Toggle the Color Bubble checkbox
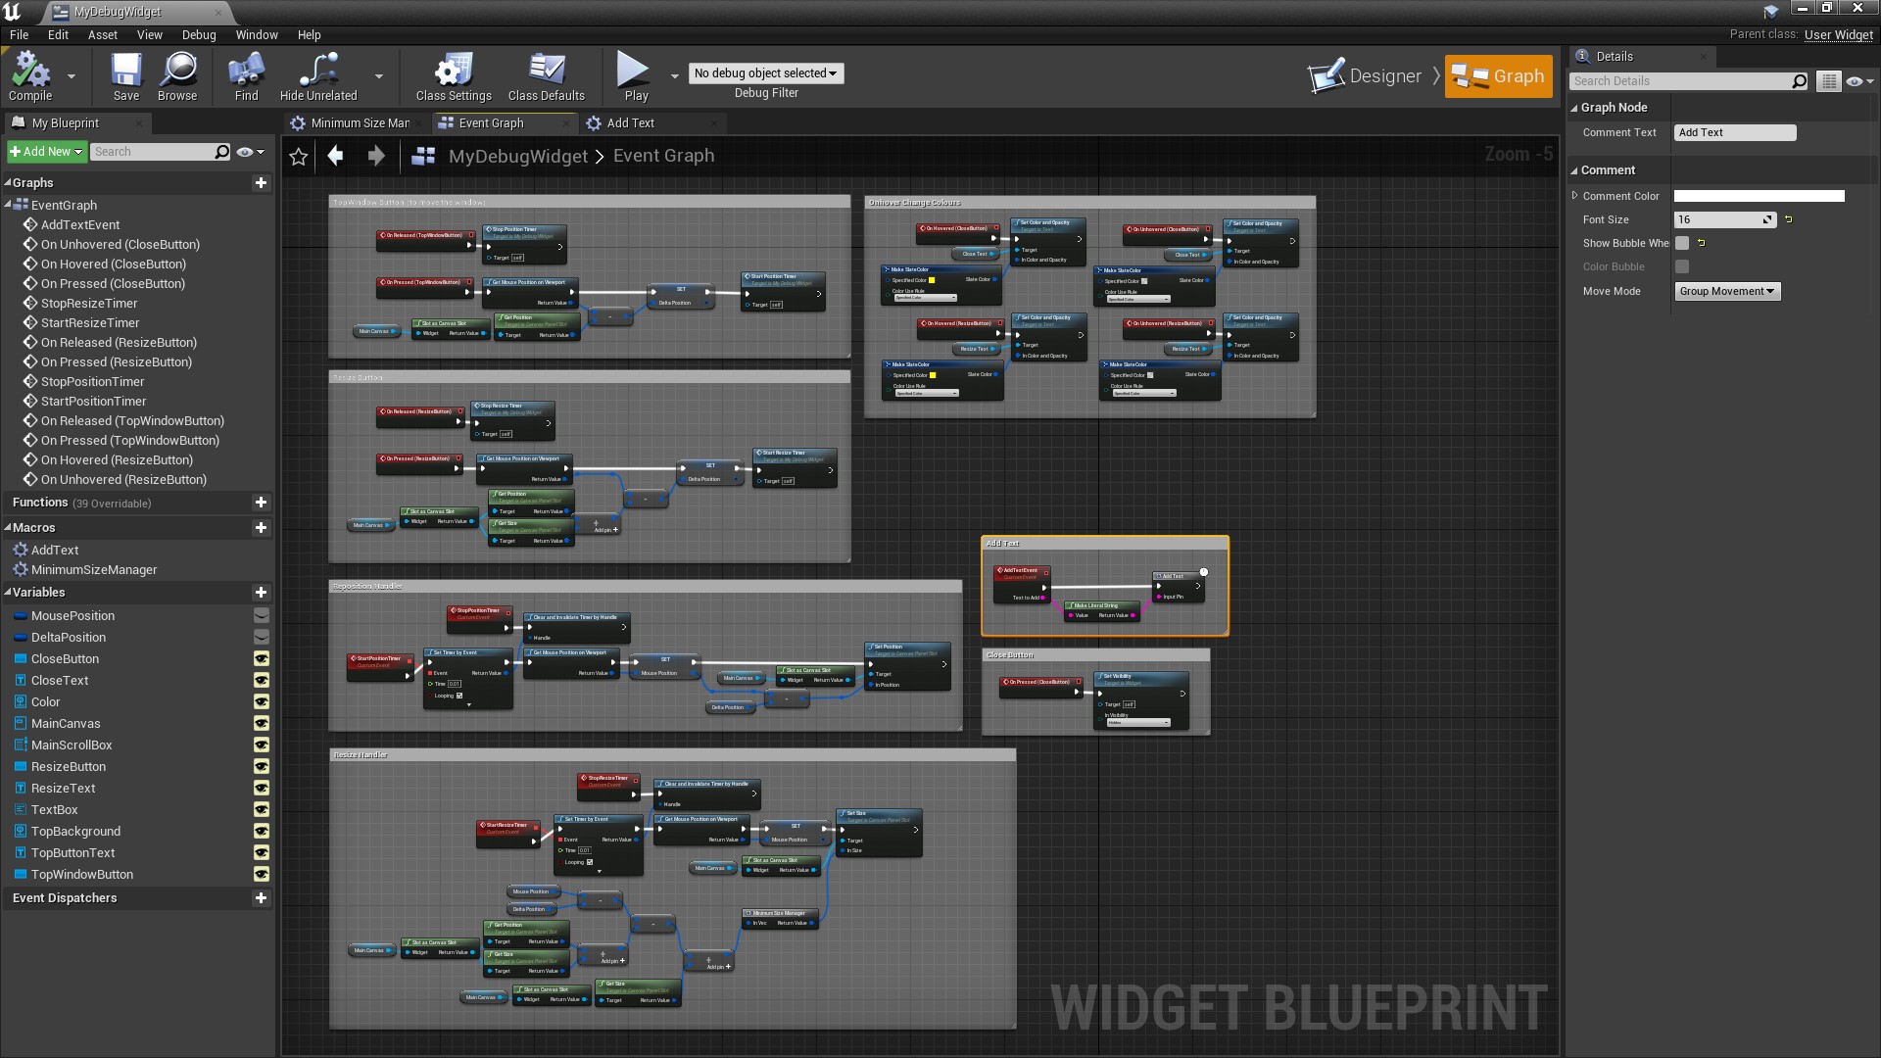Image resolution: width=1881 pixels, height=1058 pixels. tap(1682, 266)
